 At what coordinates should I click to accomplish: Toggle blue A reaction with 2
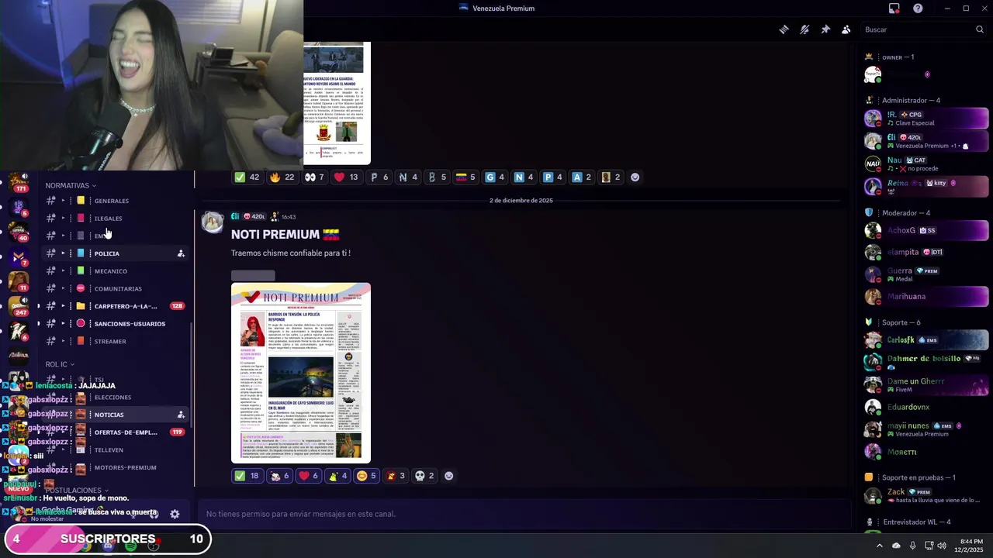(582, 177)
